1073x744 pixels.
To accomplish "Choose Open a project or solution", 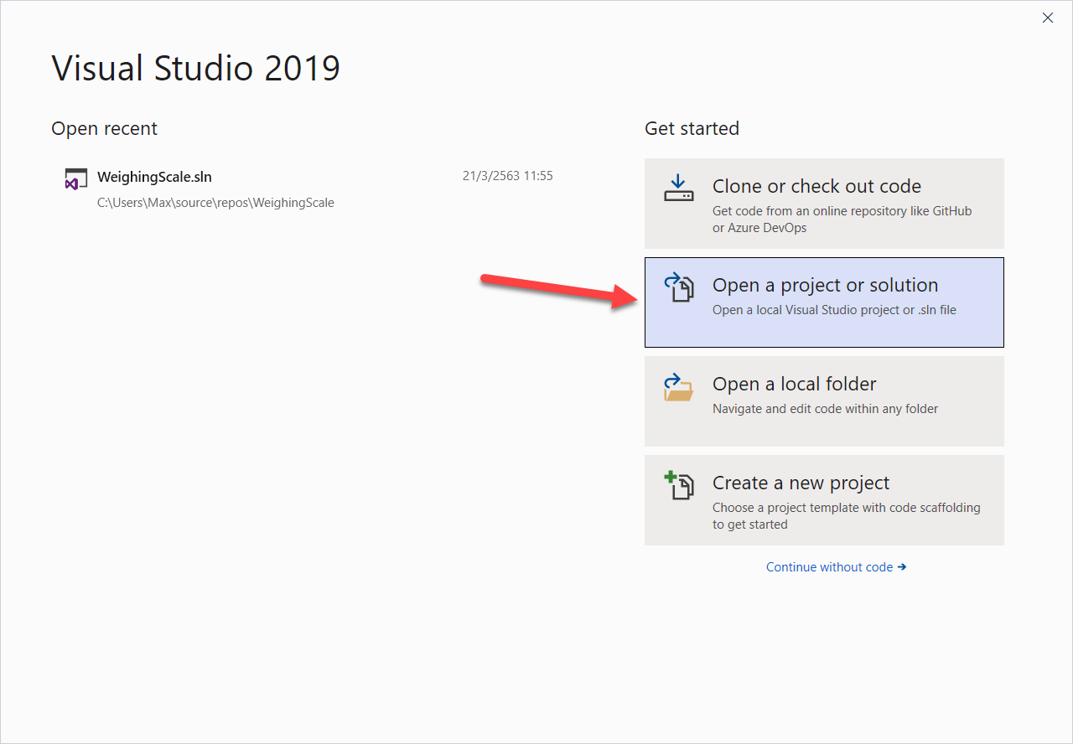I will pyautogui.click(x=824, y=302).
